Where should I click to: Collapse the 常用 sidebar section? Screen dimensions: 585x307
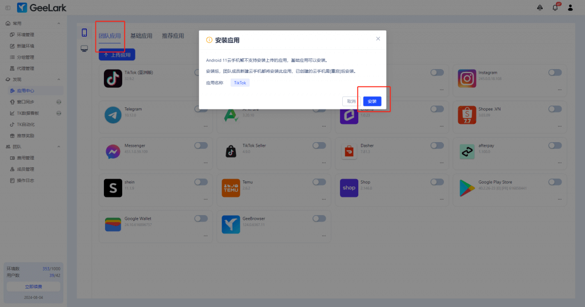tap(59, 23)
